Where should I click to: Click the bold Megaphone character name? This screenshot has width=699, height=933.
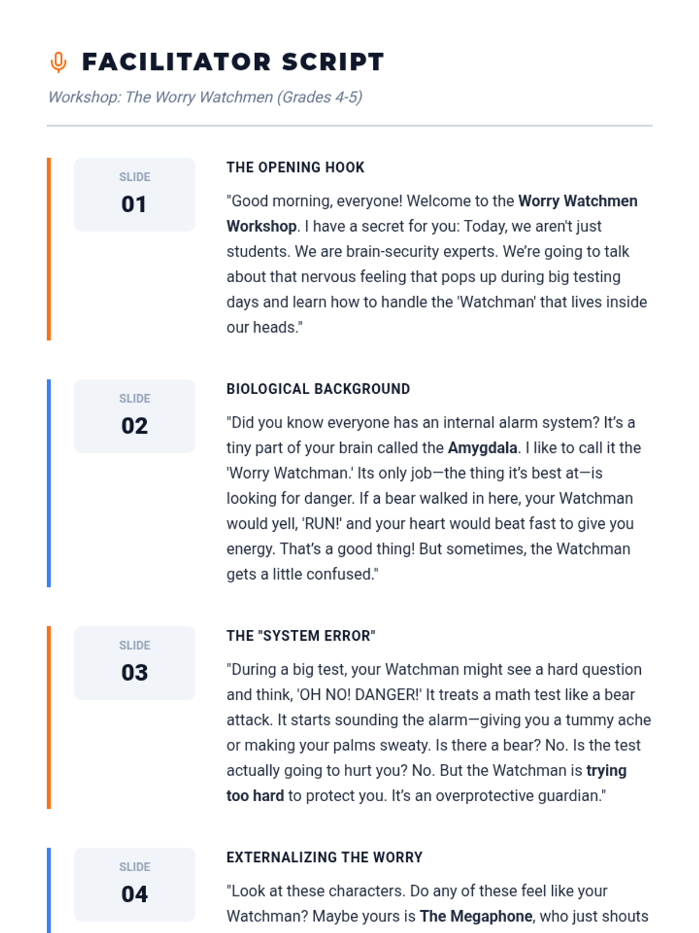(476, 916)
